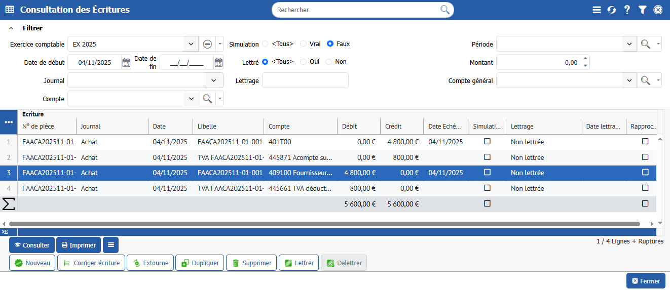Open the Date de début calendar picker
This screenshot has height=290, width=670.
click(x=126, y=63)
